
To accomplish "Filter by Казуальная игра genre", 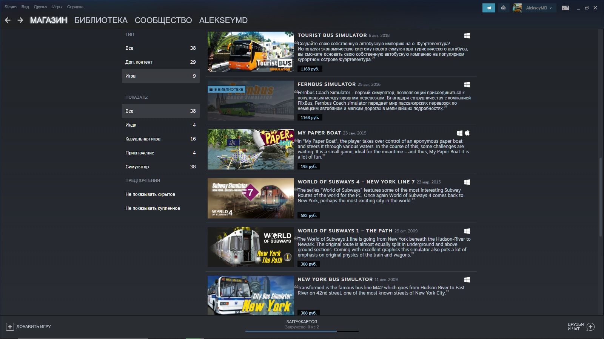I will (x=161, y=139).
